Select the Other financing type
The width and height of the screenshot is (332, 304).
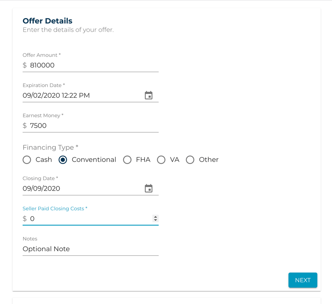[190, 160]
